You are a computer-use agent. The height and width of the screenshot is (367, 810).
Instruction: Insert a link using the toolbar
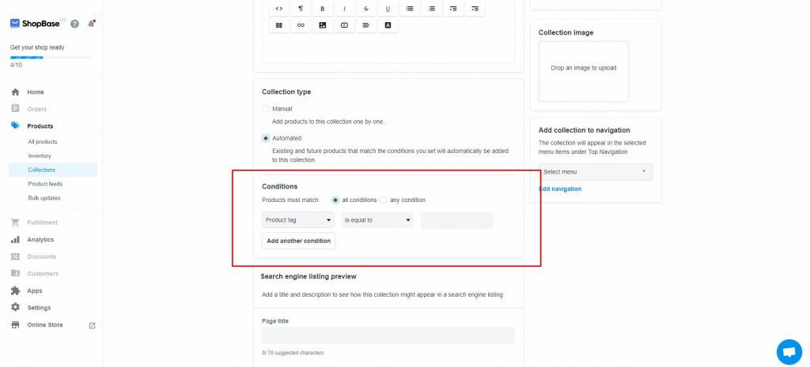pyautogui.click(x=301, y=25)
